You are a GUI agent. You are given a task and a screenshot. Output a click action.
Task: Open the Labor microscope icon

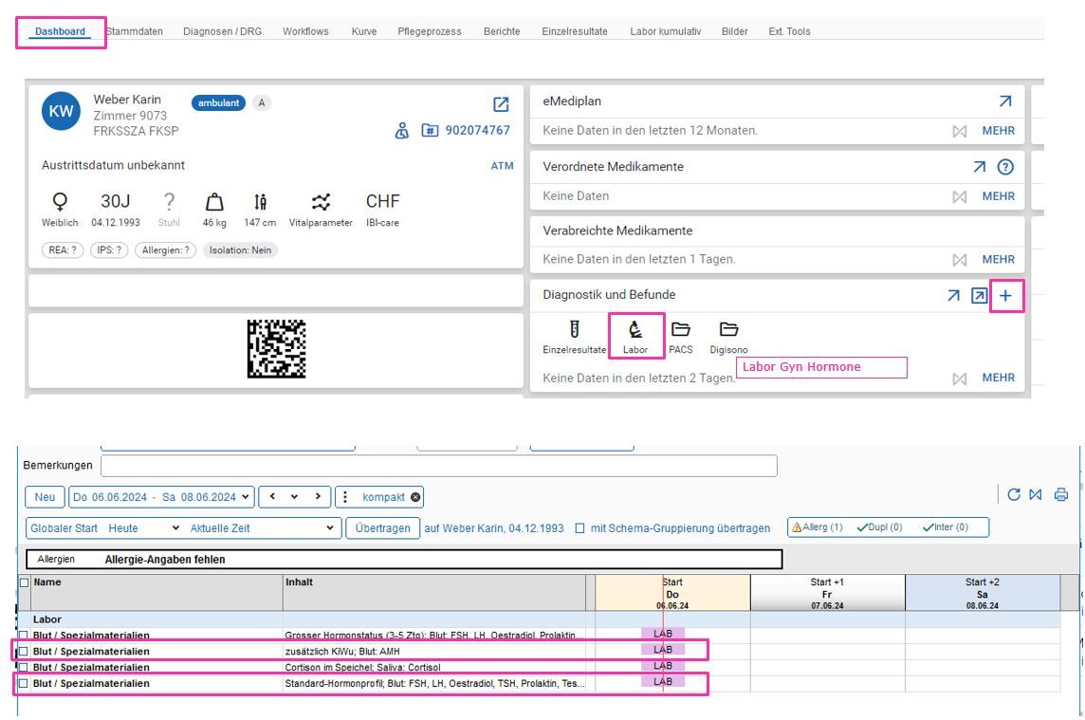coord(635,330)
